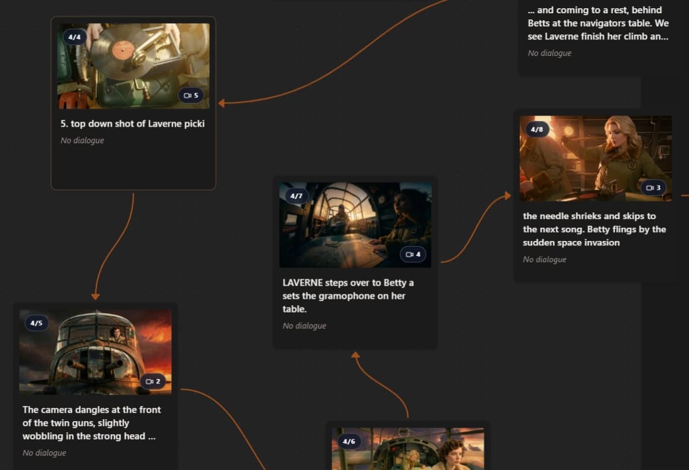
Task: Select the 4/5 shot number badge
Action: [x=36, y=323]
